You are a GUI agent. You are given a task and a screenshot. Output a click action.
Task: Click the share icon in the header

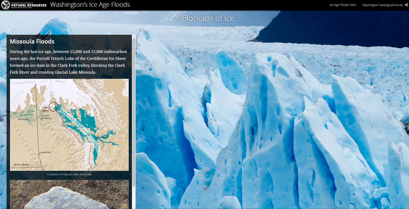click(406, 5)
